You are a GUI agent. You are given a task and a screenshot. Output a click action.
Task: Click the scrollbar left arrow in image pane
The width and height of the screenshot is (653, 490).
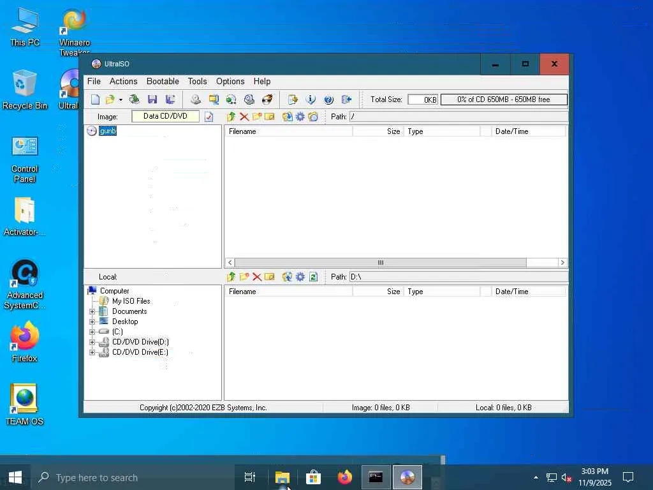click(x=230, y=262)
